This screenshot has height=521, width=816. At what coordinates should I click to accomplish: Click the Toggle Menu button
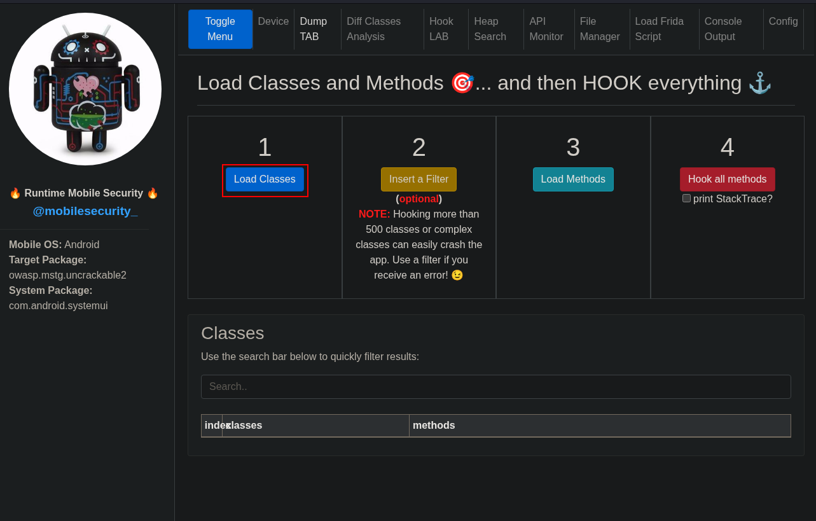220,29
